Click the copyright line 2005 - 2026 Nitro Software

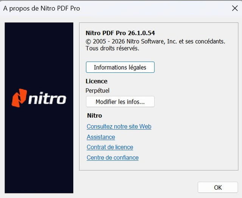[x=155, y=41]
